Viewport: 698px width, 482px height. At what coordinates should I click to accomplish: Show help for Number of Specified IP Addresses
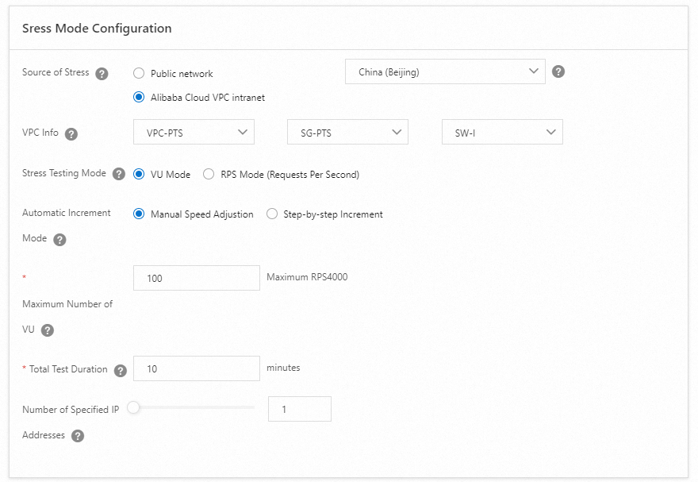[x=78, y=436]
